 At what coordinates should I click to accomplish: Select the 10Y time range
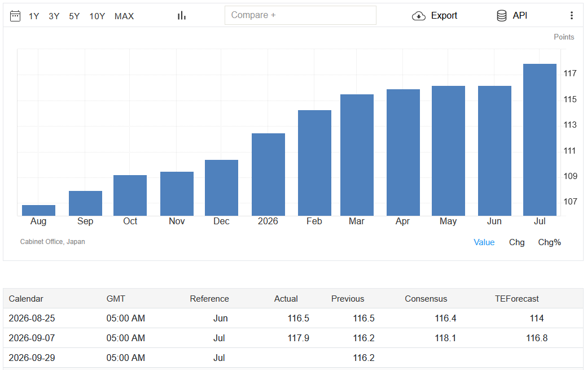(97, 16)
